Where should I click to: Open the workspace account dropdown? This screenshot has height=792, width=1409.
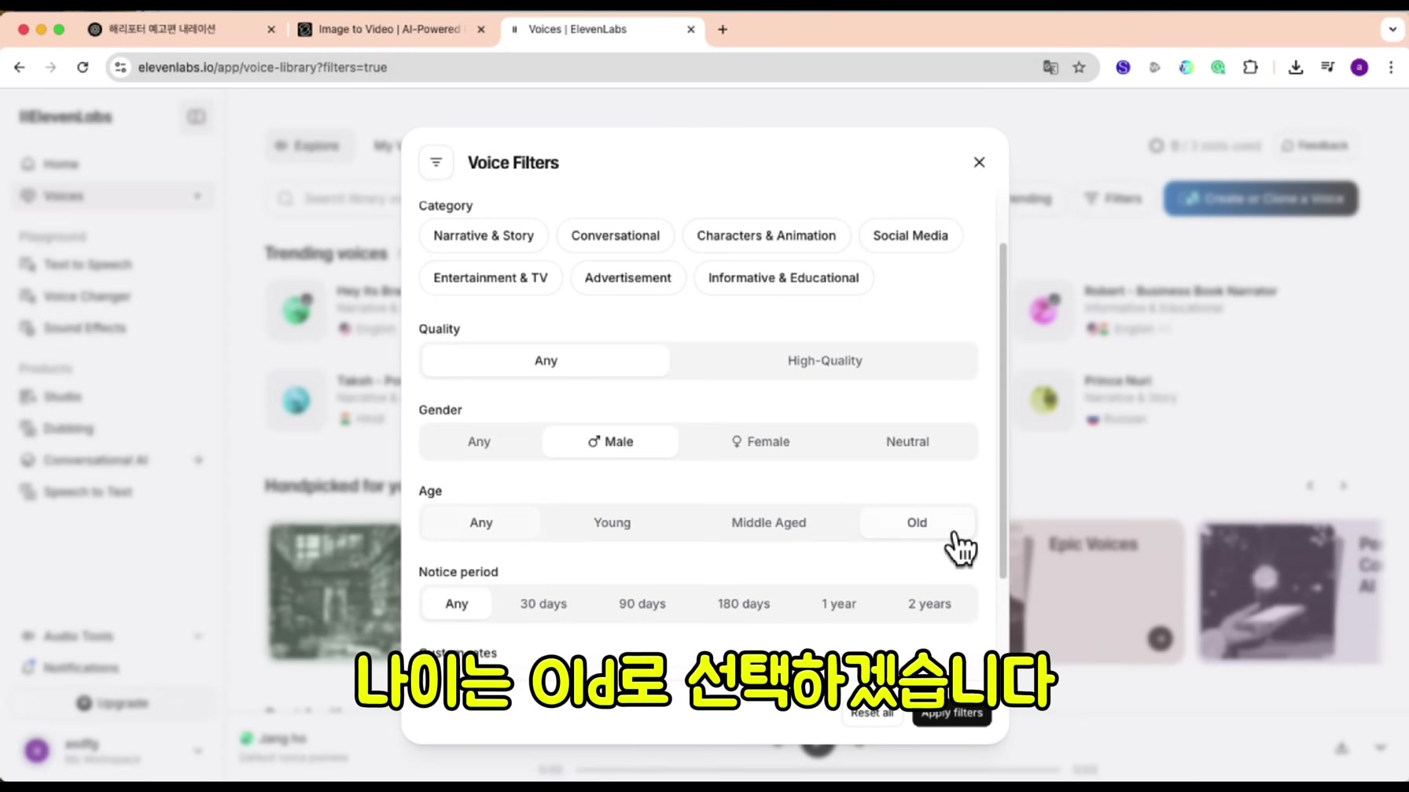pyautogui.click(x=197, y=751)
